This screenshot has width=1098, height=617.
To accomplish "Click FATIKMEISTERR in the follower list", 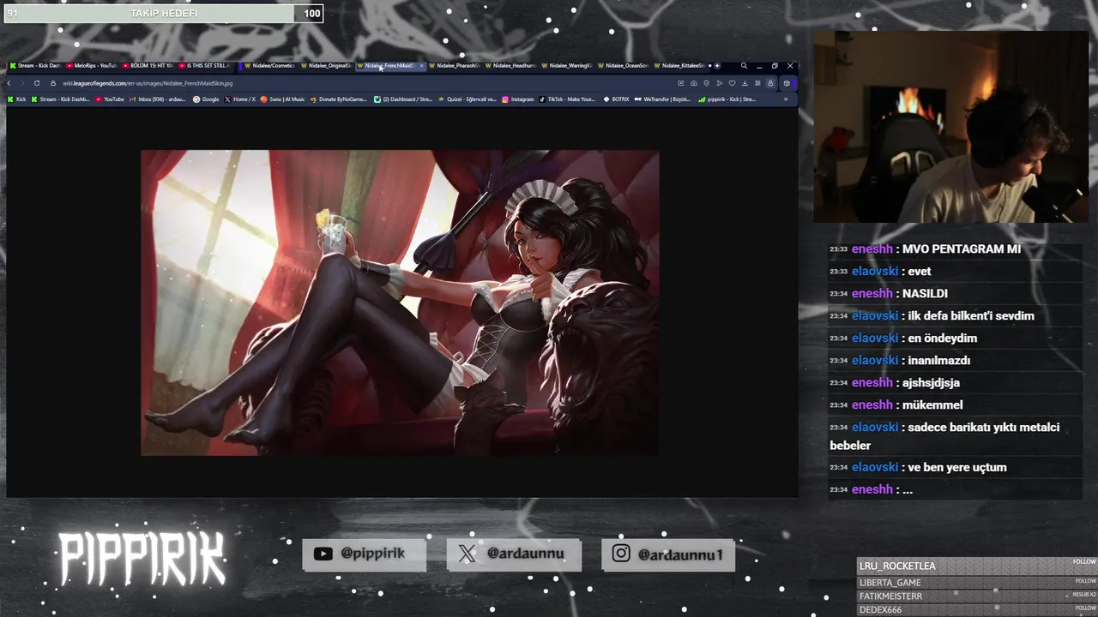I will pos(891,596).
